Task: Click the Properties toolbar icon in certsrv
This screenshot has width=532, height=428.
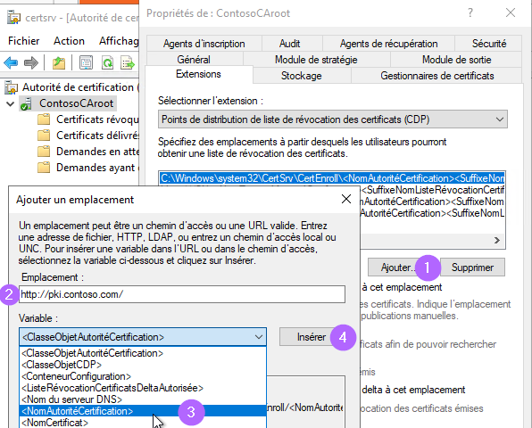Action: pyautogui.click(x=87, y=63)
